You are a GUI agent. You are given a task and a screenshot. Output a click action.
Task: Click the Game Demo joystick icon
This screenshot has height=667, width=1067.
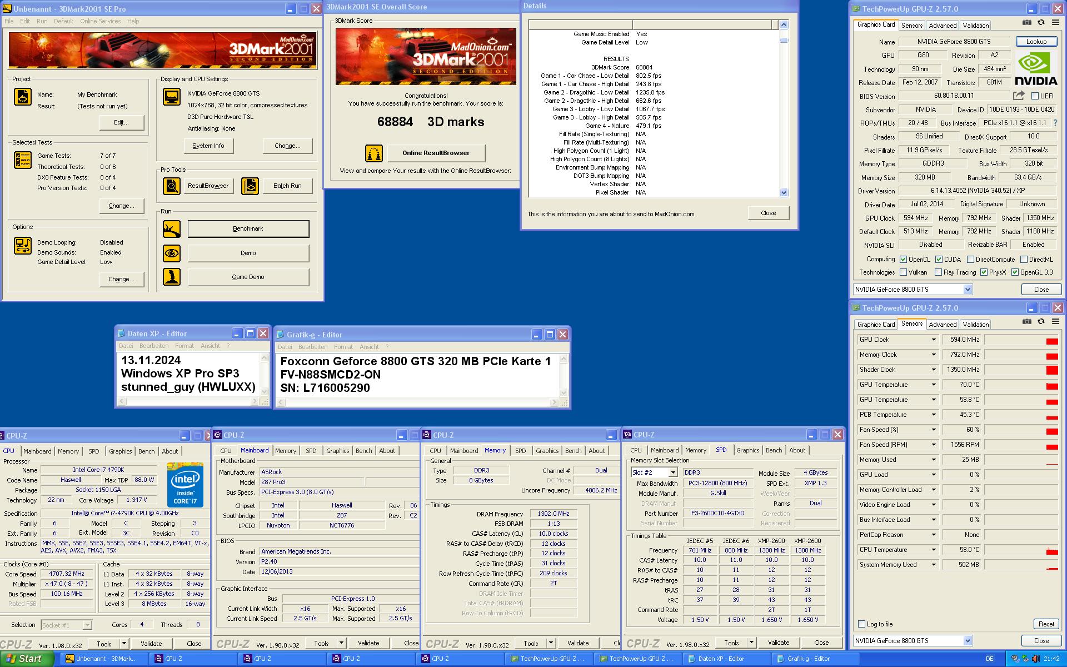(171, 277)
